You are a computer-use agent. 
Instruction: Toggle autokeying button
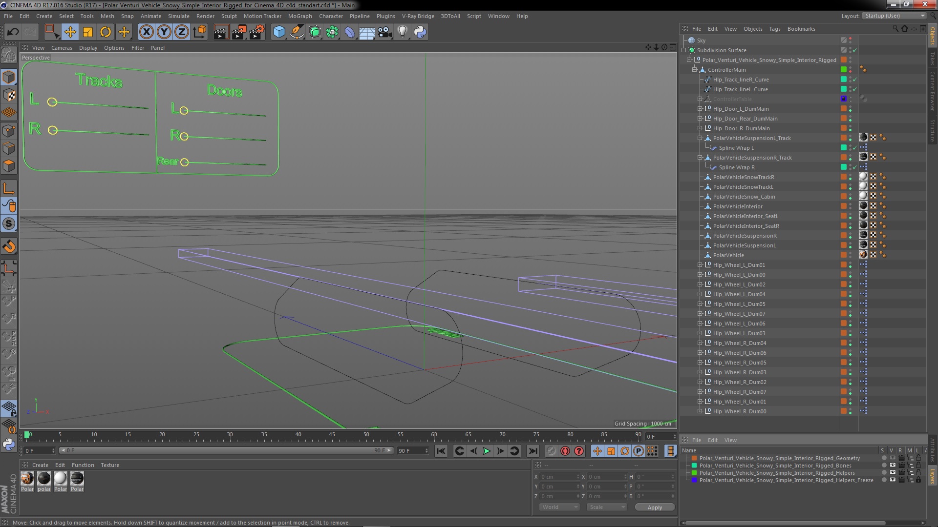pyautogui.click(x=565, y=451)
